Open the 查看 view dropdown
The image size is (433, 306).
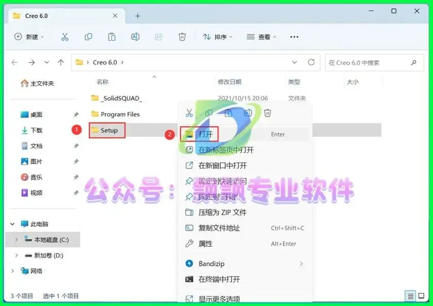[261, 37]
